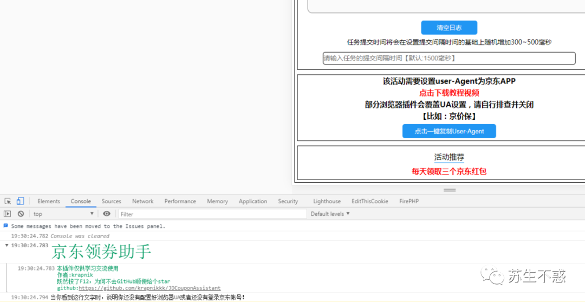Click the 本插件仅供学习交流使用 line
Image resolution: width=585 pixels, height=302 pixels.
[88, 268]
